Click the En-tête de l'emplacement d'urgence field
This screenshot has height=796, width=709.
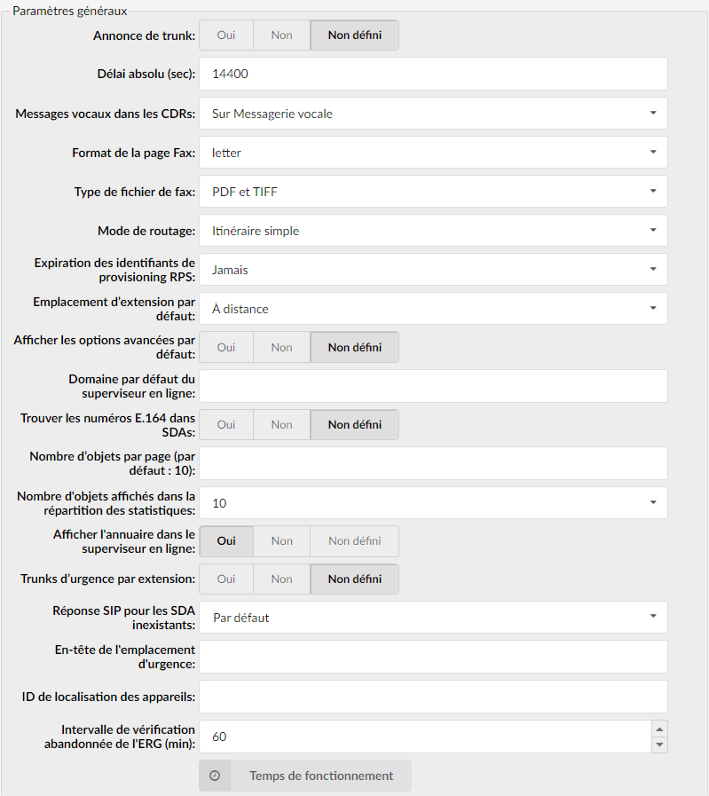point(433,657)
